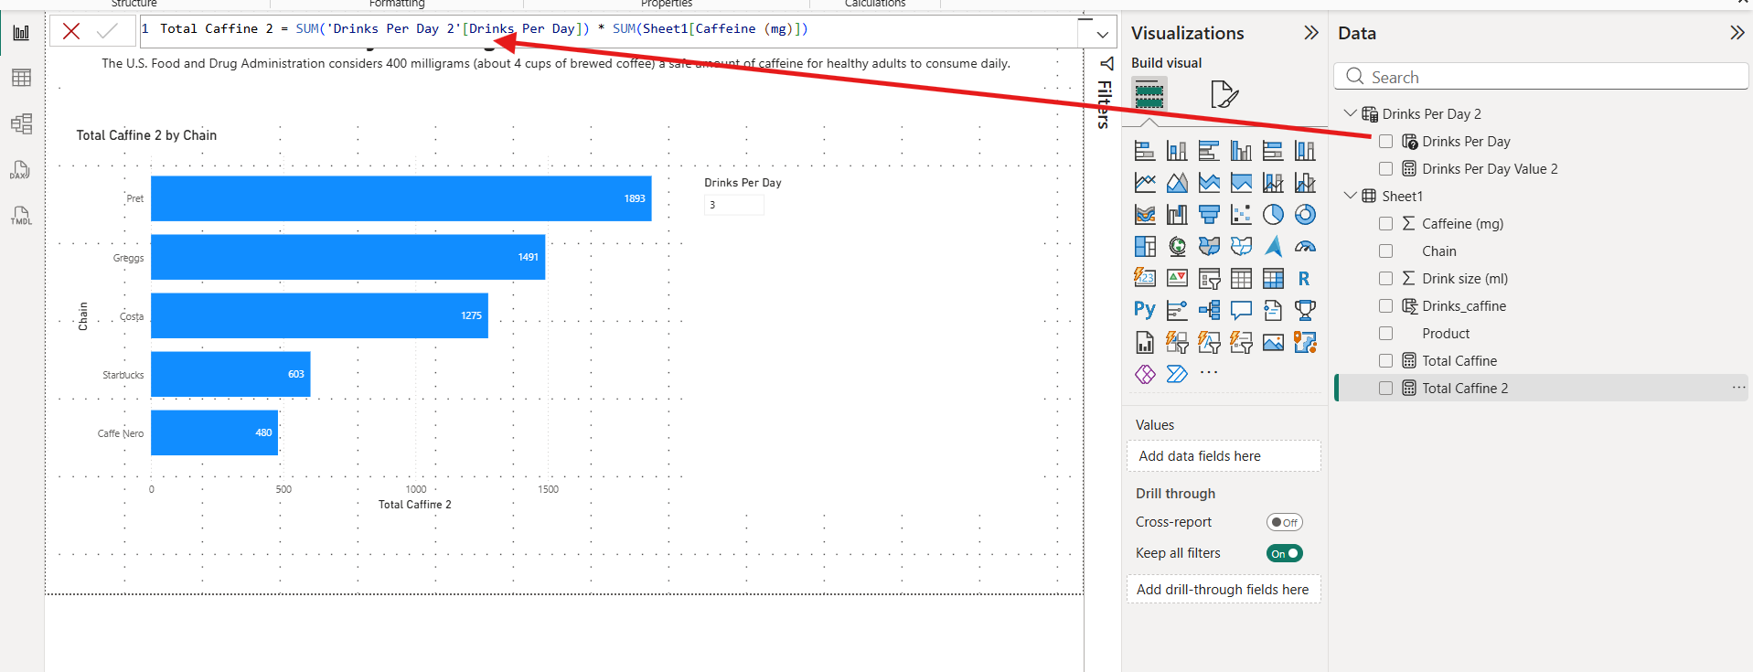Expand the formula bar with chevron

tap(1102, 35)
